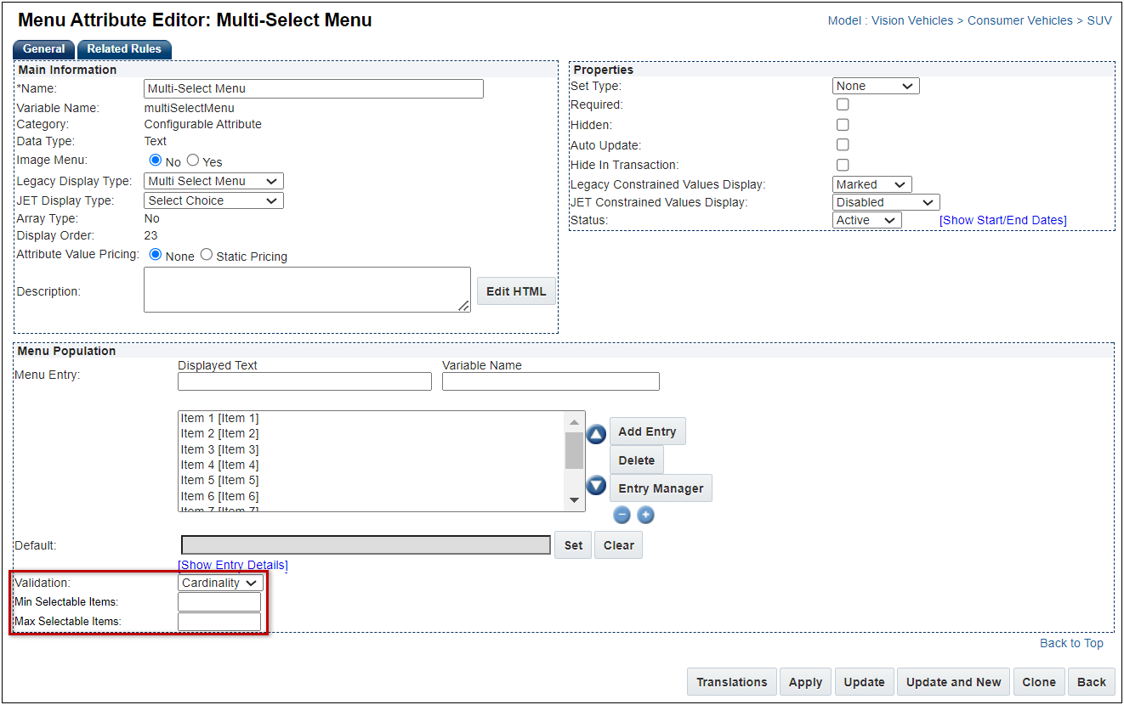Screen dimensions: 1124x705
Task: Click Set default button
Action: click(574, 545)
